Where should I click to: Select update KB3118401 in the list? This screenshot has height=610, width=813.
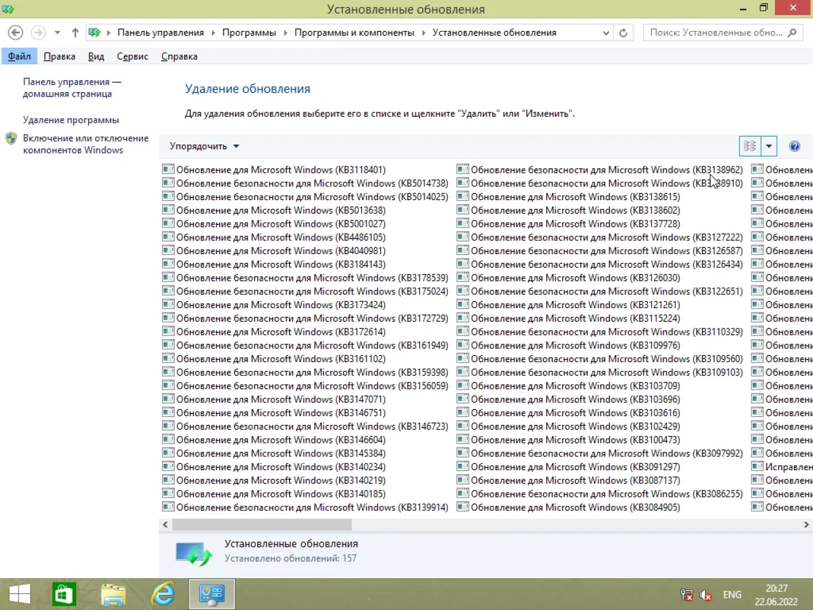coord(274,170)
